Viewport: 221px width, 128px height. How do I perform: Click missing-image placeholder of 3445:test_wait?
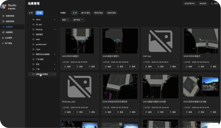[x=80, y=86]
